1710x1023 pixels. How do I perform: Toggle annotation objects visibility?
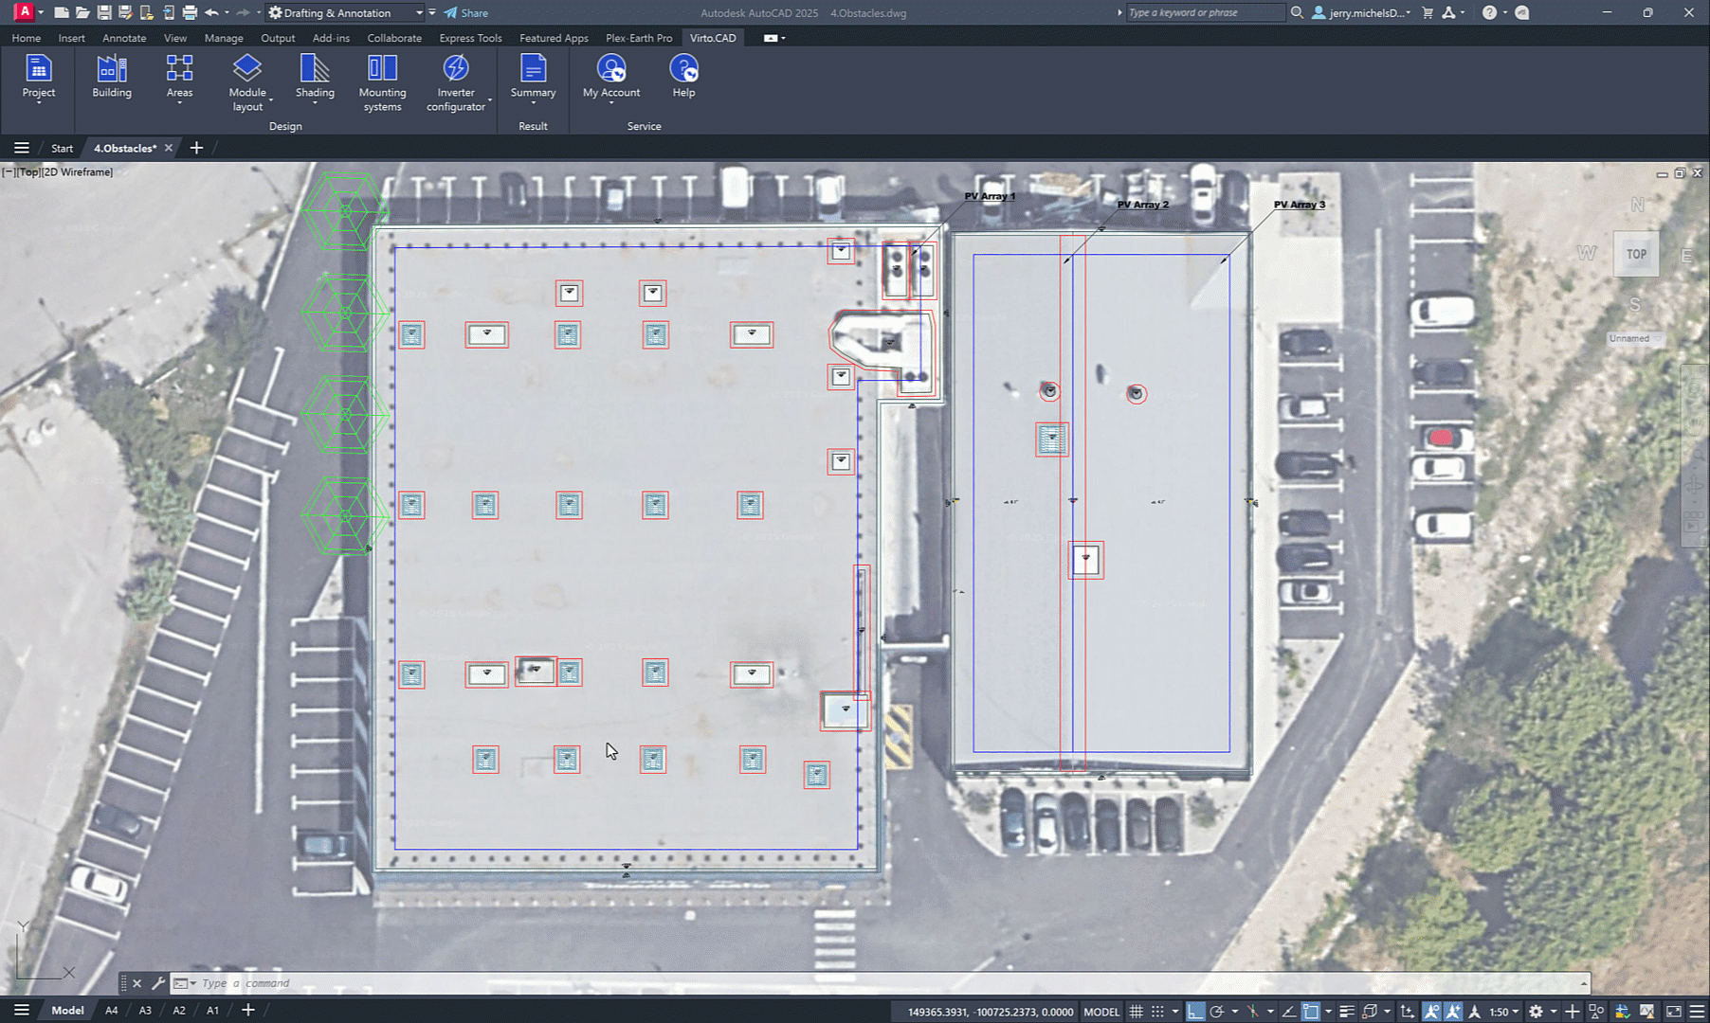[x=1431, y=1011]
